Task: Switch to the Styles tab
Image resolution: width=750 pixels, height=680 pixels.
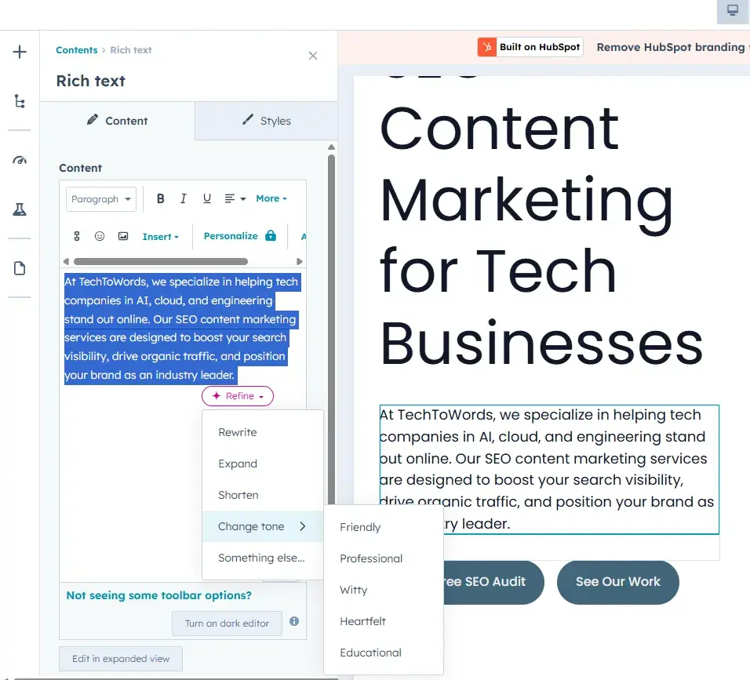Action: (266, 121)
